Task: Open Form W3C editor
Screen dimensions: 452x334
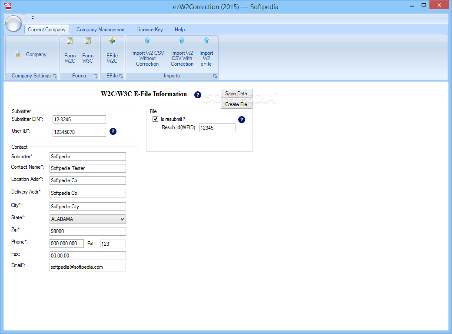Action: click(88, 50)
